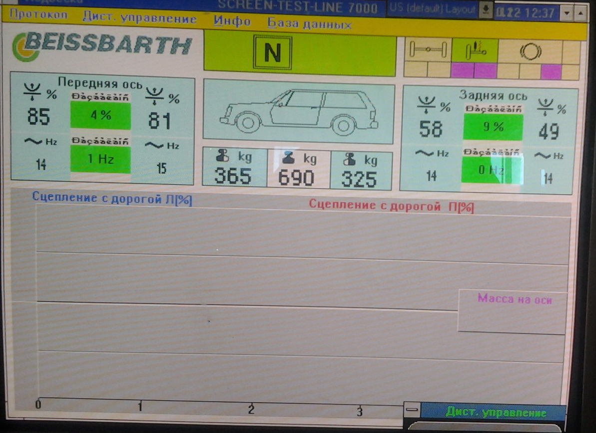Click the neutral gear N indicator

coord(272,52)
